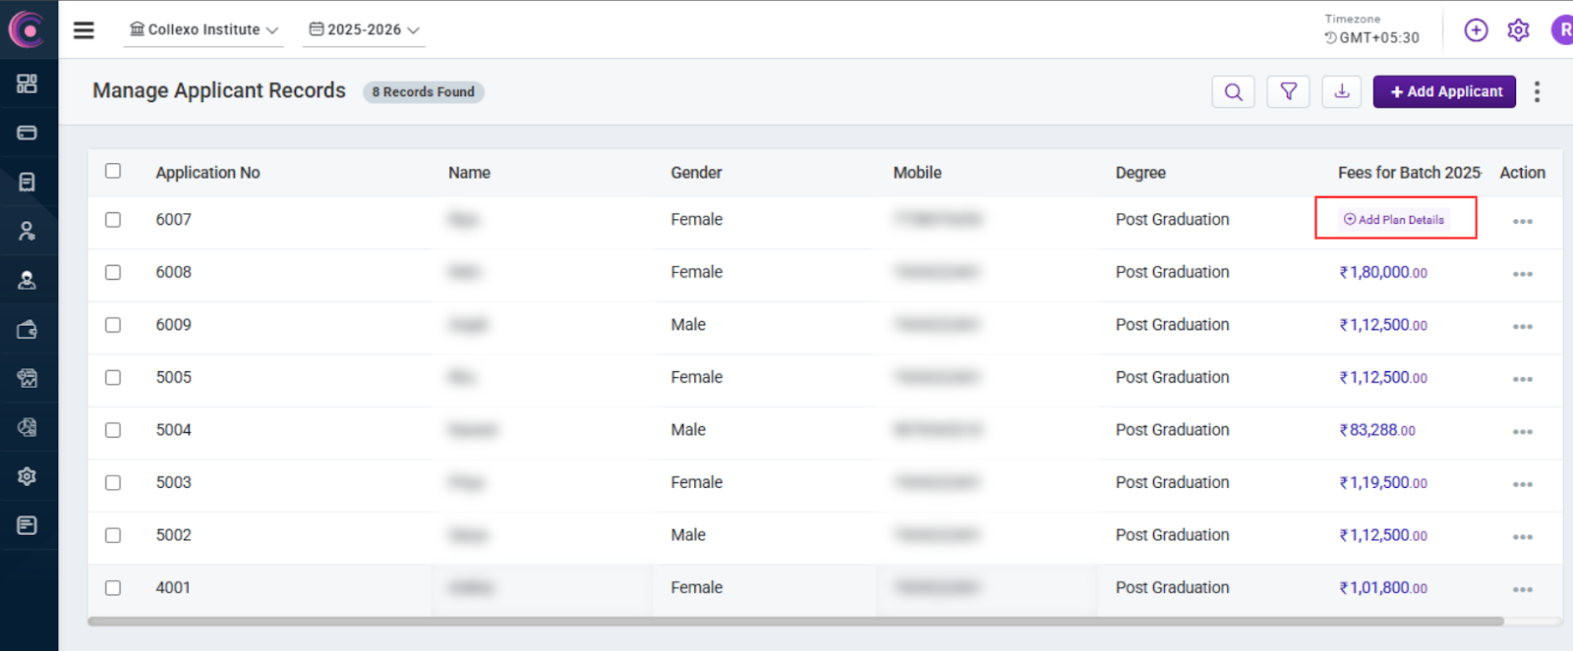Expand the Collexo Institute dropdown

(204, 30)
